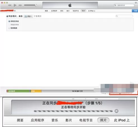Select the small 照片 tab in main window
Screen dimensions: 138x127
click(84, 11)
